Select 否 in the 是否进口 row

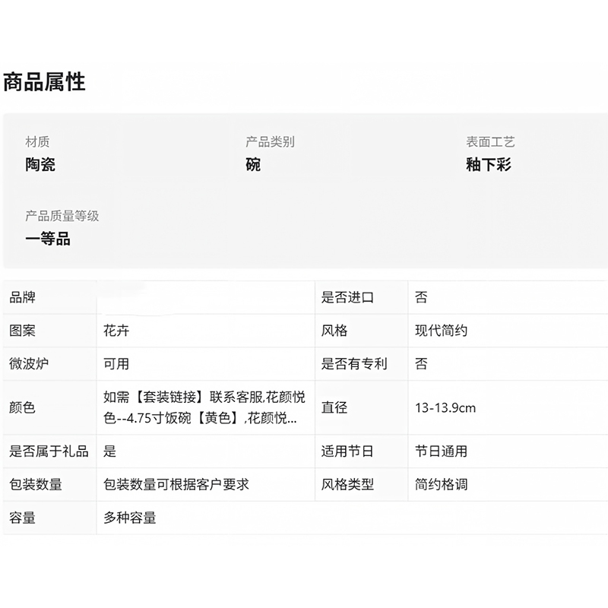422,297
